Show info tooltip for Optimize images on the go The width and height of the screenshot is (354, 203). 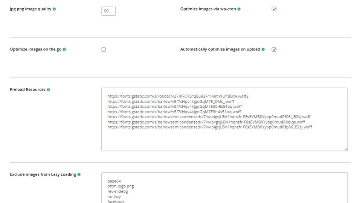point(64,49)
